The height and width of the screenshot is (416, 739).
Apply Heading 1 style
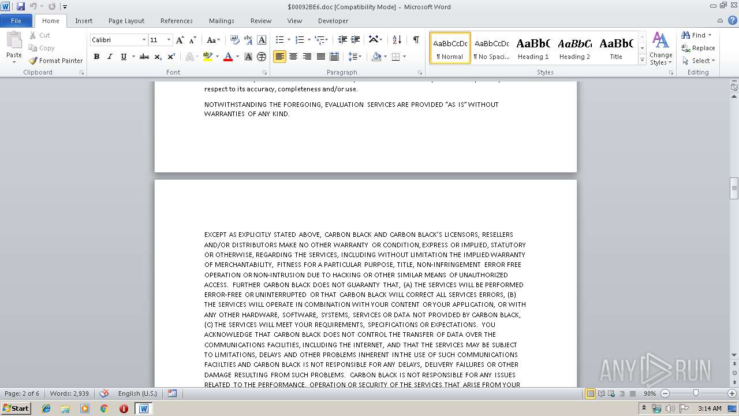533,48
